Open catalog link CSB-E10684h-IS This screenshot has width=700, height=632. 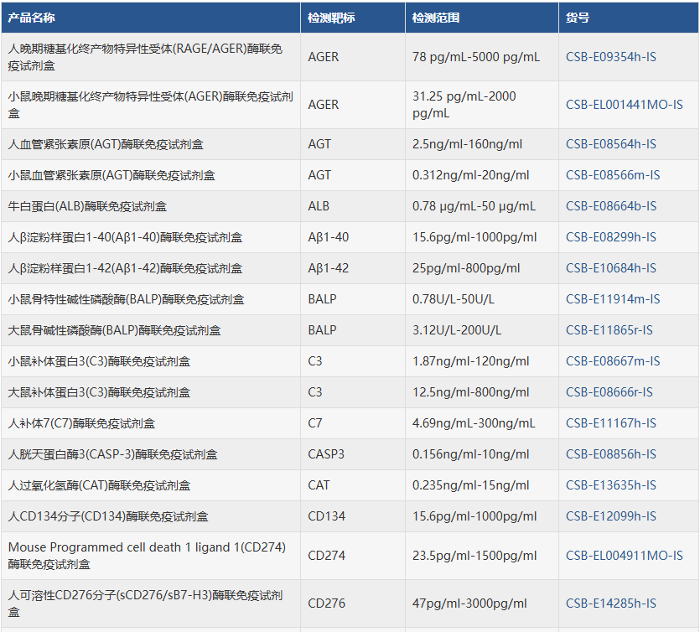click(x=610, y=268)
